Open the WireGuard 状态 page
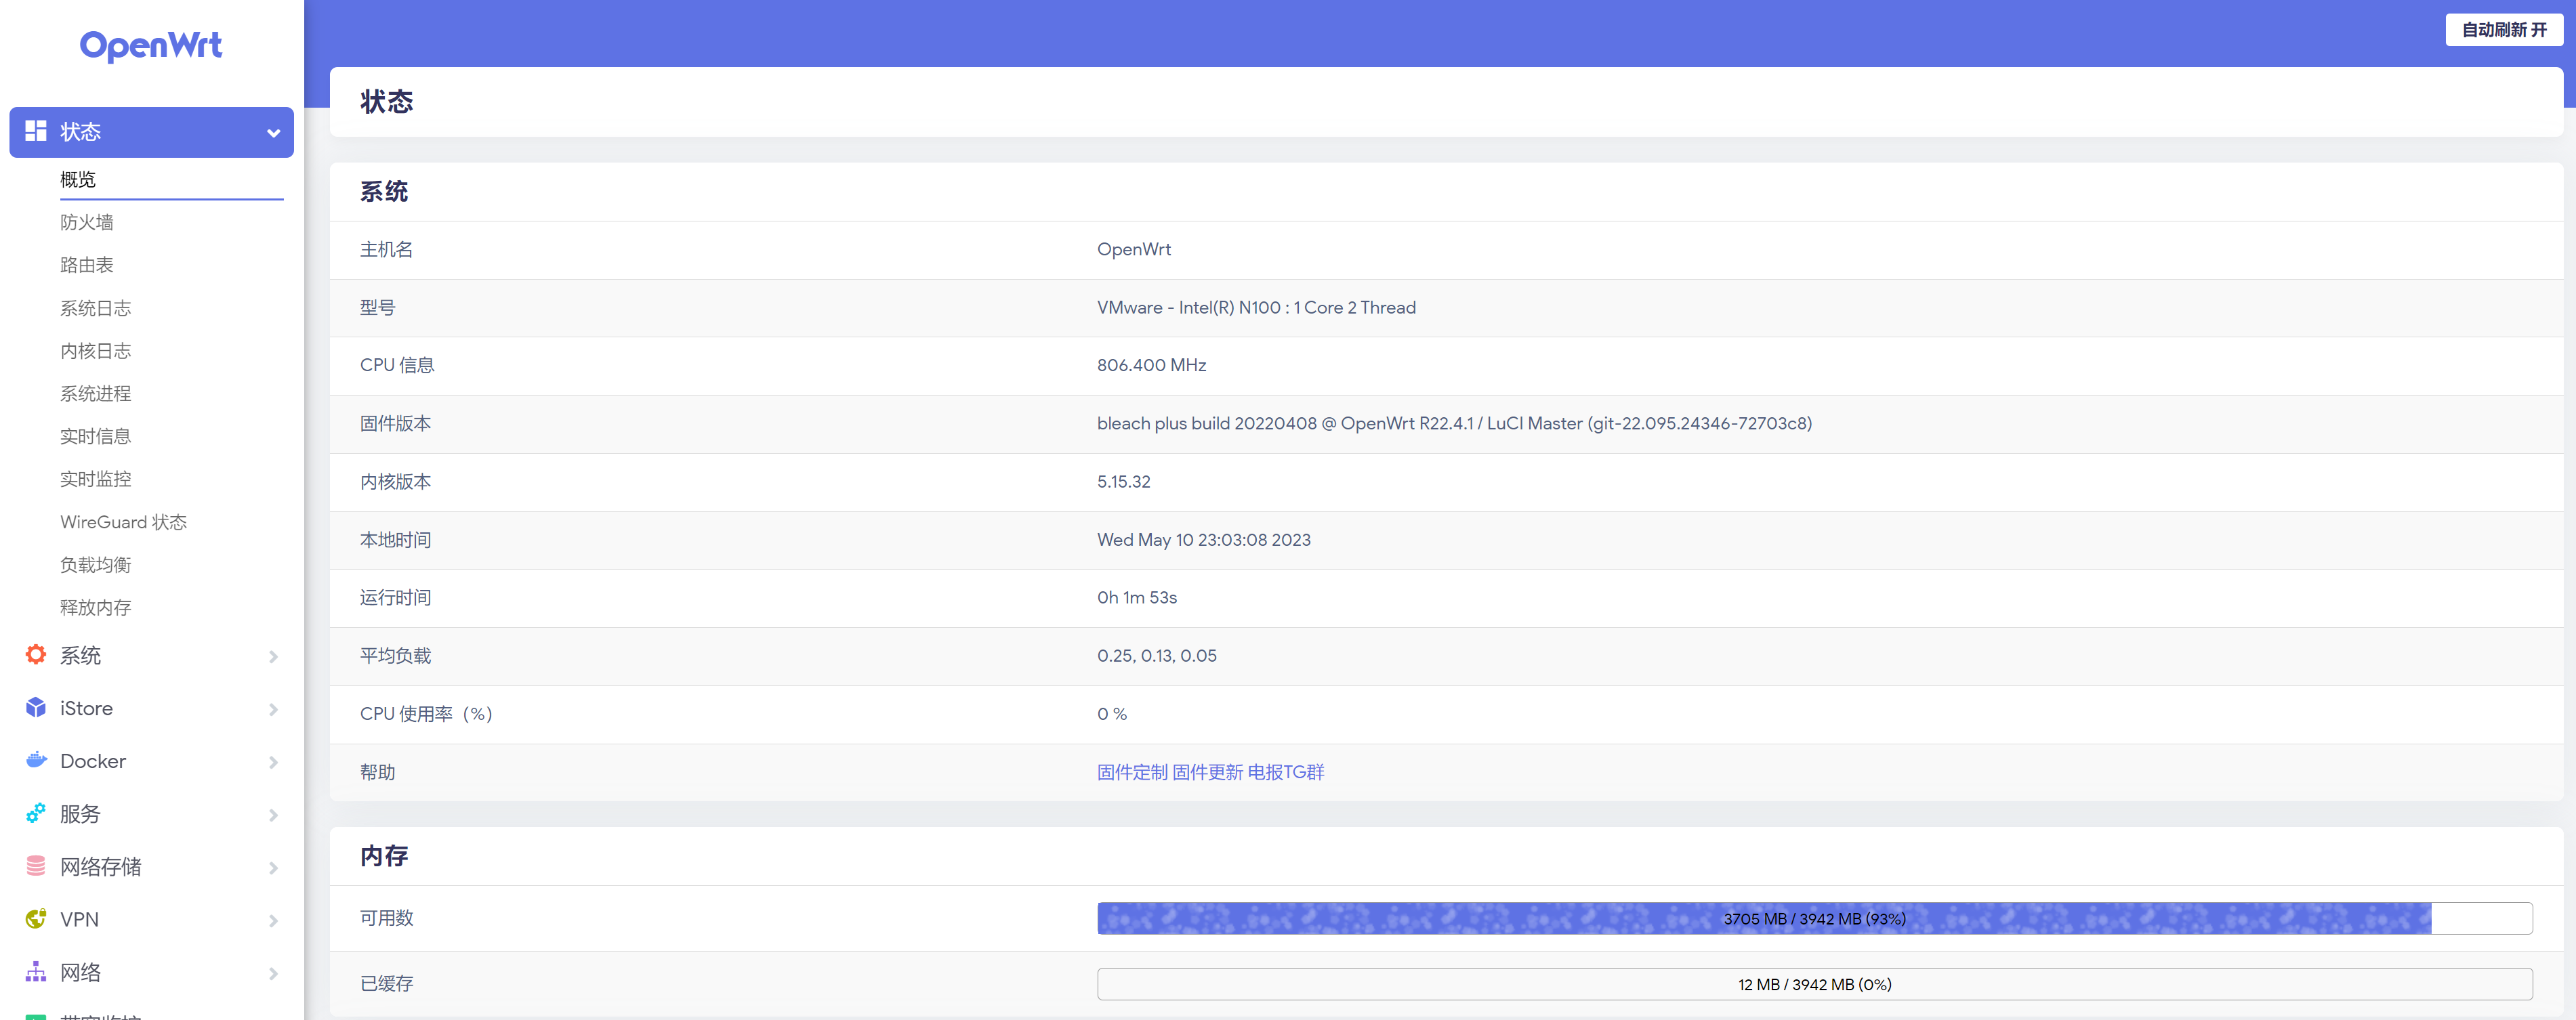This screenshot has width=2576, height=1020. pos(123,522)
